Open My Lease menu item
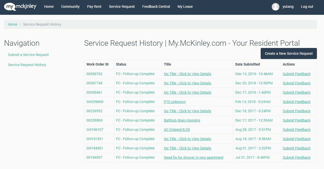 185,7
